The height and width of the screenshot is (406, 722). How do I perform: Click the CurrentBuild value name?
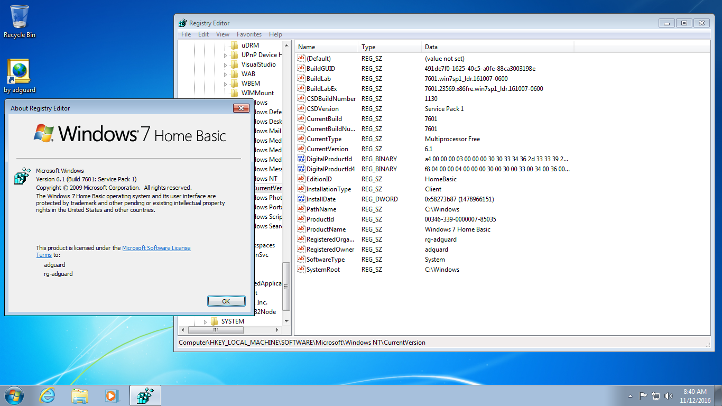click(x=324, y=119)
